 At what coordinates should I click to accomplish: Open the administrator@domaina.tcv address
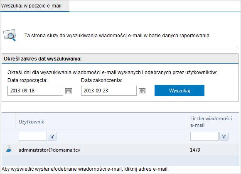point(49,150)
